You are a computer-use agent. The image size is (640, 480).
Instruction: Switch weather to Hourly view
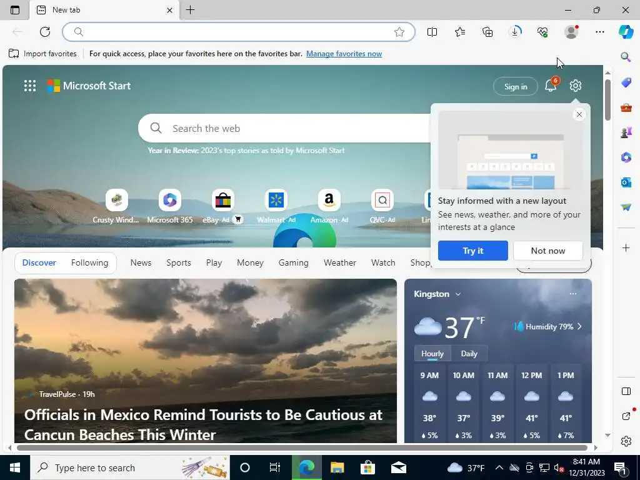pos(432,354)
